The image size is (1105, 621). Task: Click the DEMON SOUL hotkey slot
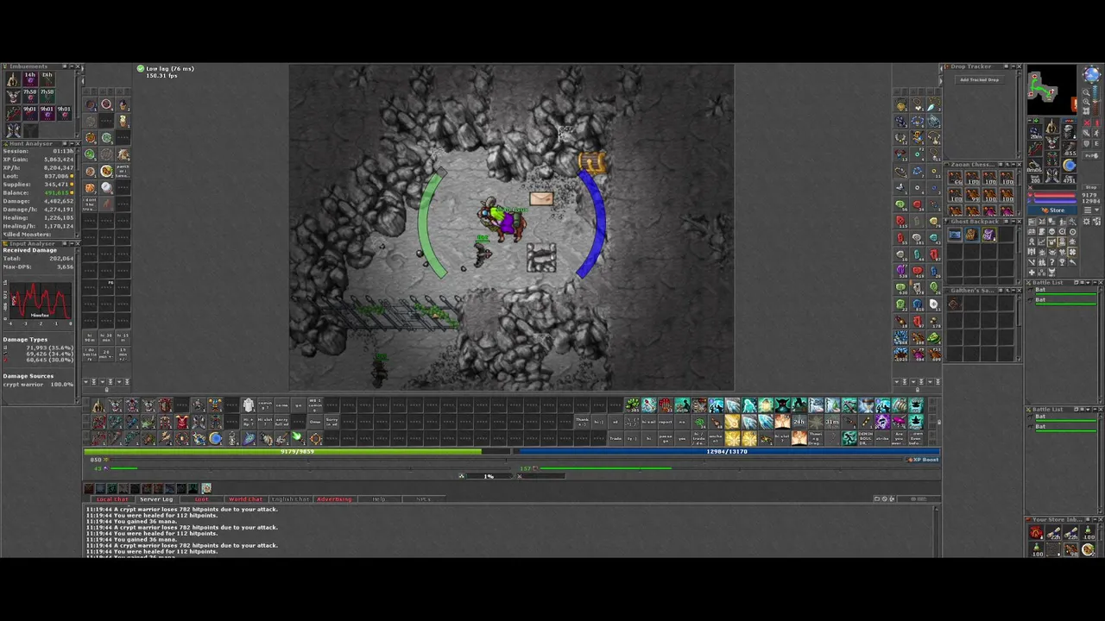tap(866, 437)
